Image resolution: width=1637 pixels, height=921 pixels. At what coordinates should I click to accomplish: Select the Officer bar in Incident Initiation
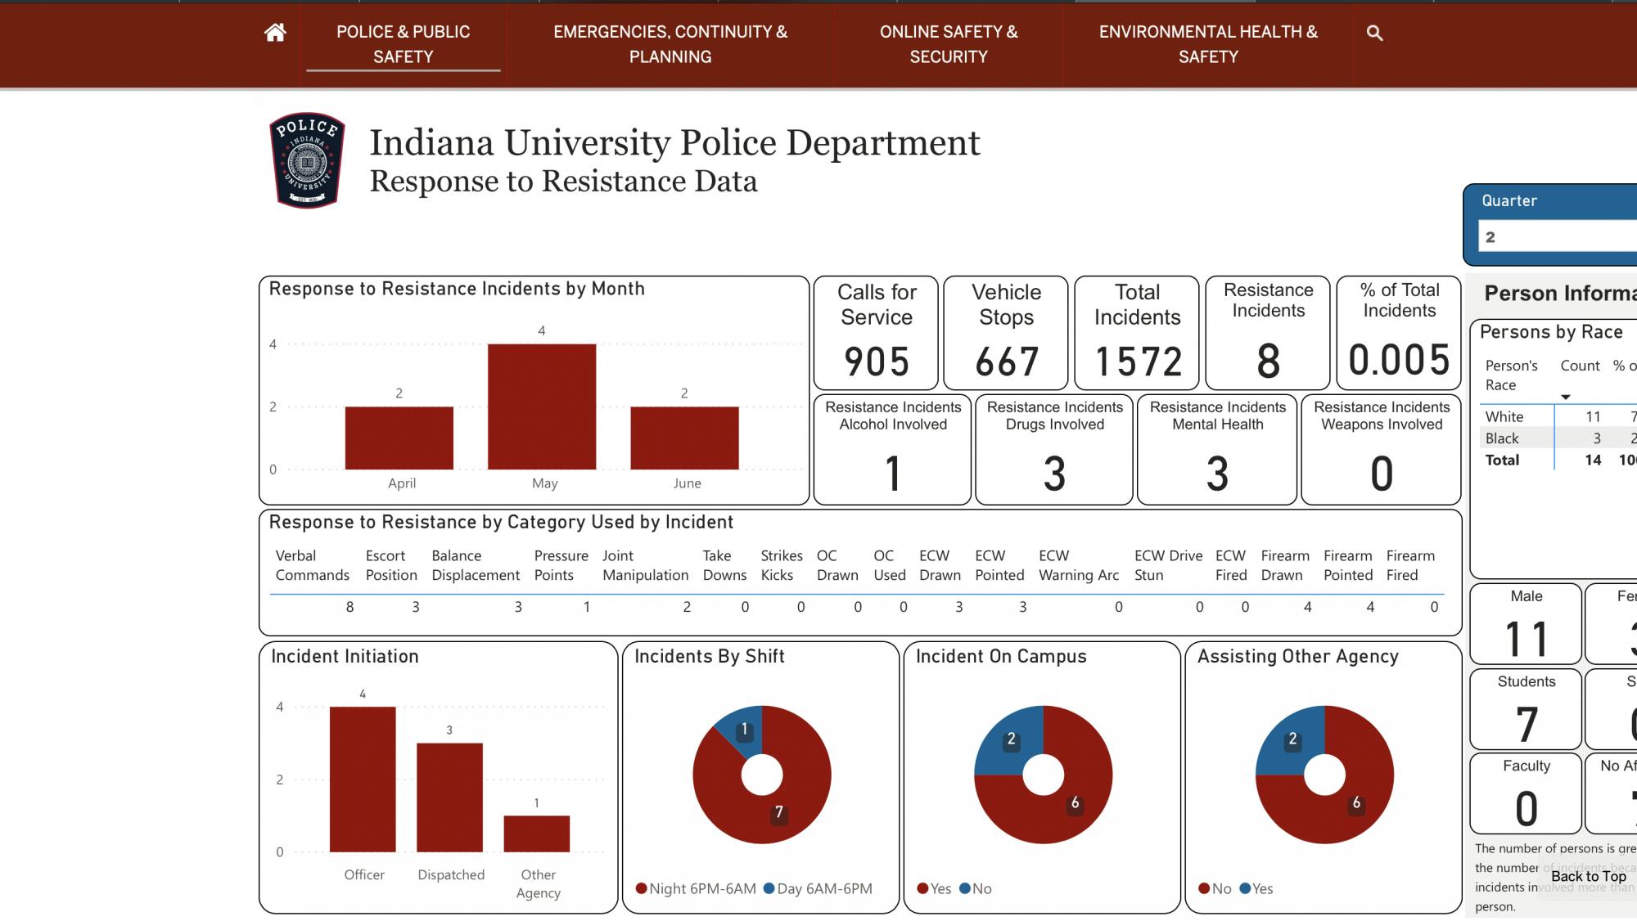point(363,779)
